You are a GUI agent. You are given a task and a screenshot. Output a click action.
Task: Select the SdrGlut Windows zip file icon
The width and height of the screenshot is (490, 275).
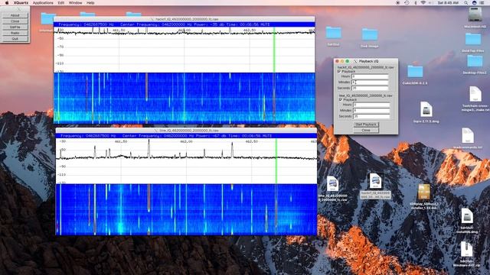pos(466,249)
